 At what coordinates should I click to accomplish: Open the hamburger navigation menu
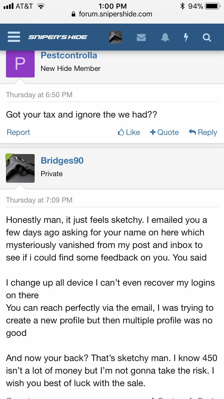click(14, 37)
